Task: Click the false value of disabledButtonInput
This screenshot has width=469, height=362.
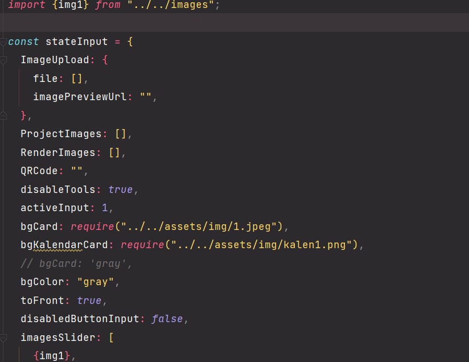Action: point(167,319)
